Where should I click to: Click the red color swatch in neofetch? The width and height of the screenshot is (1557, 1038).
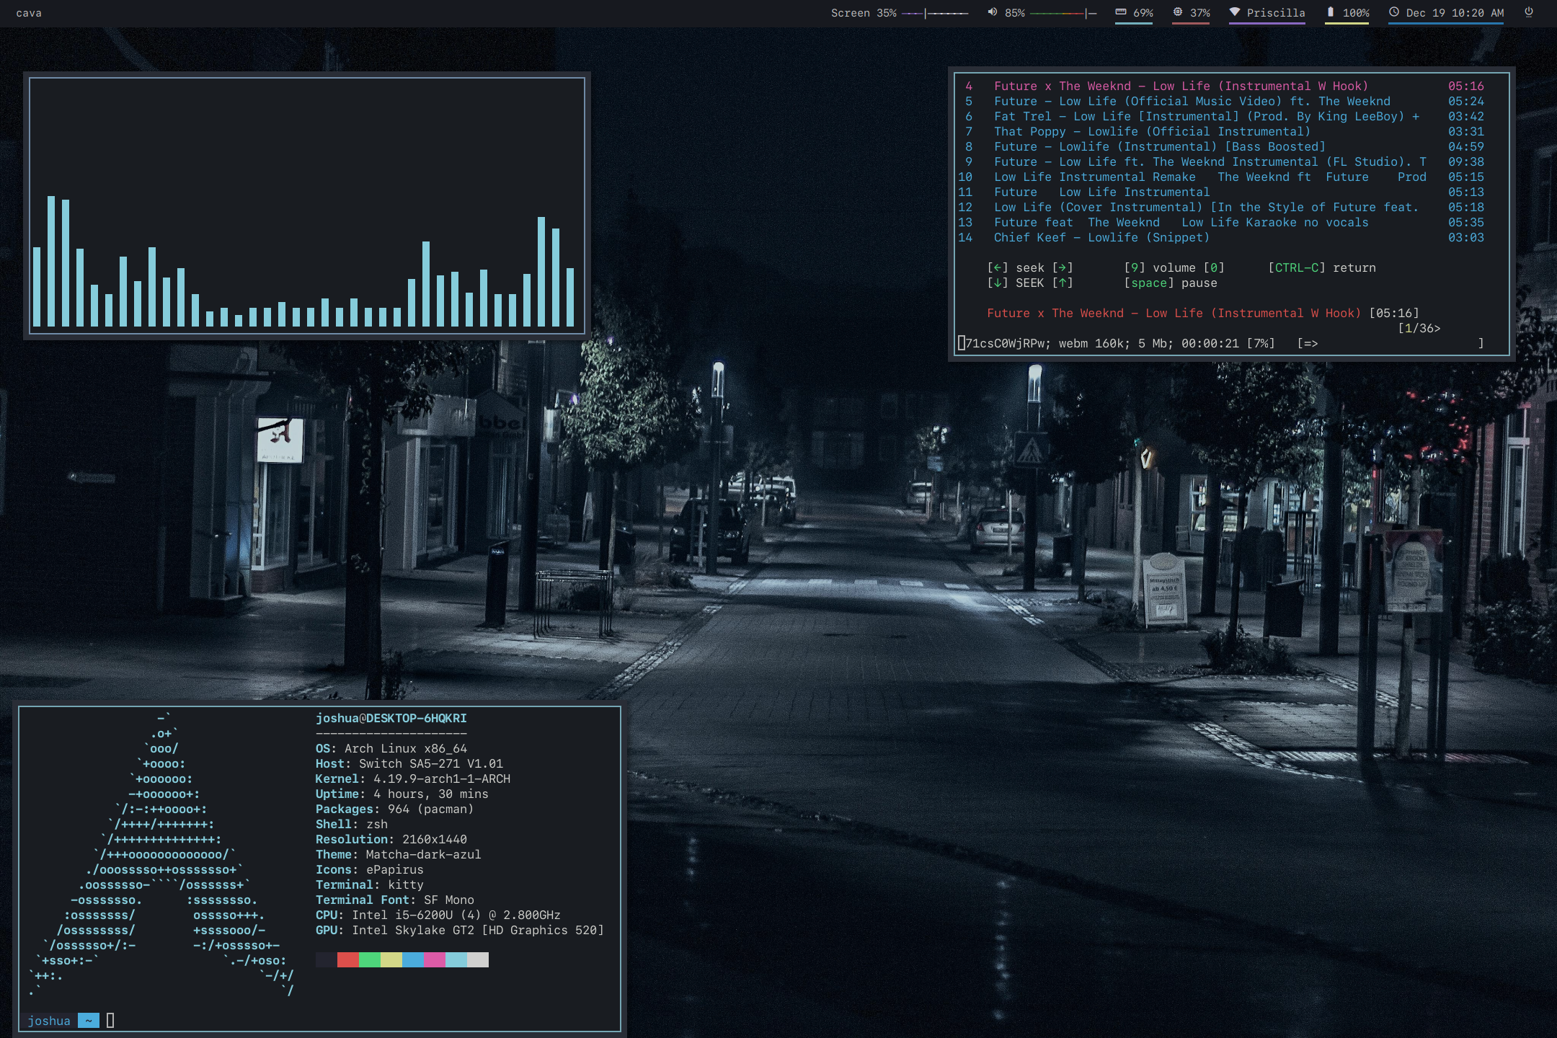(348, 959)
